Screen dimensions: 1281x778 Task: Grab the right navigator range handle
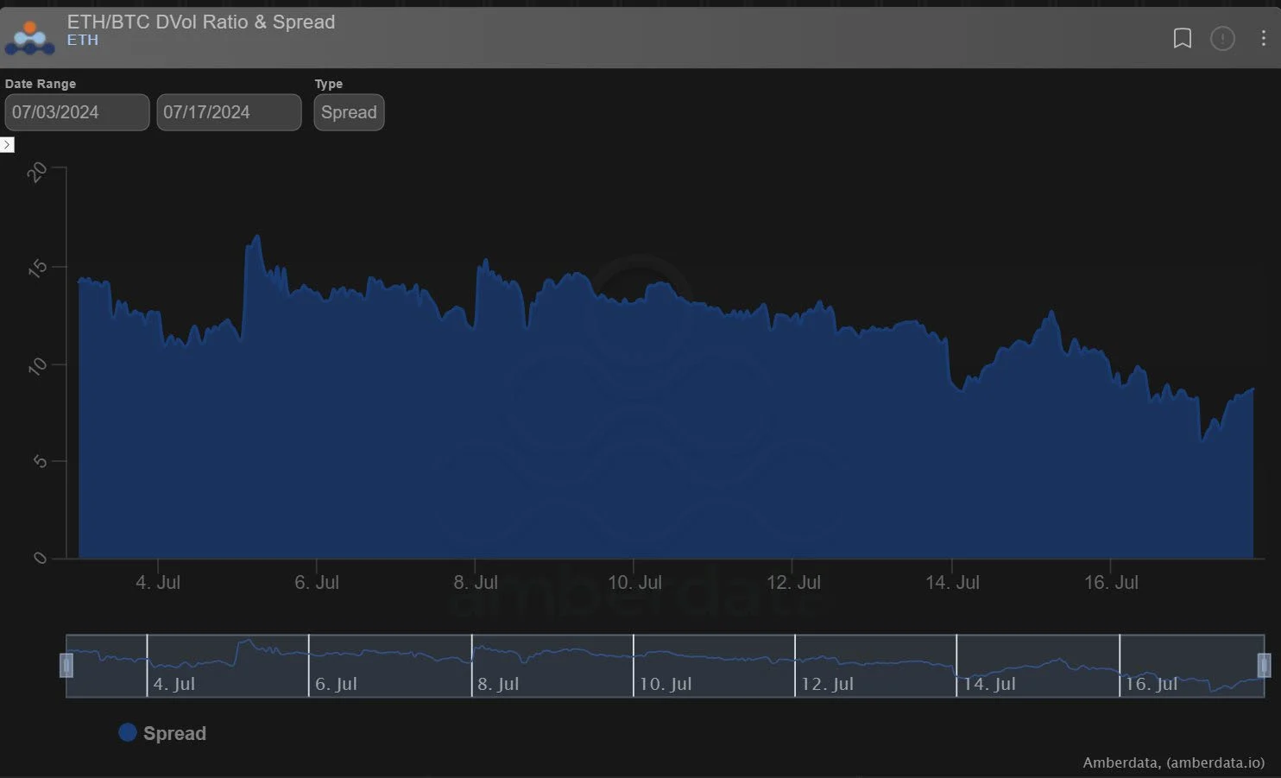[1264, 665]
